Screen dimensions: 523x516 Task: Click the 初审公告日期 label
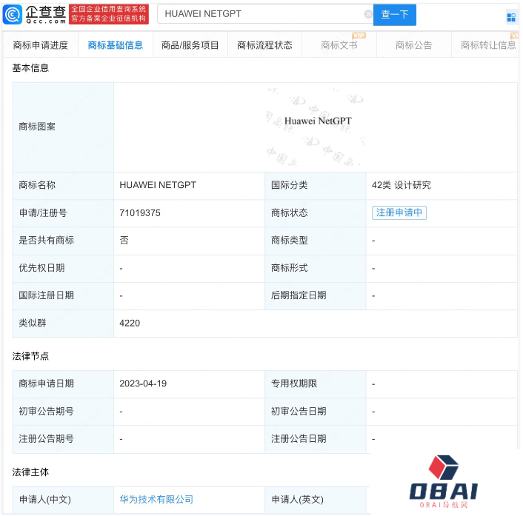point(299,411)
